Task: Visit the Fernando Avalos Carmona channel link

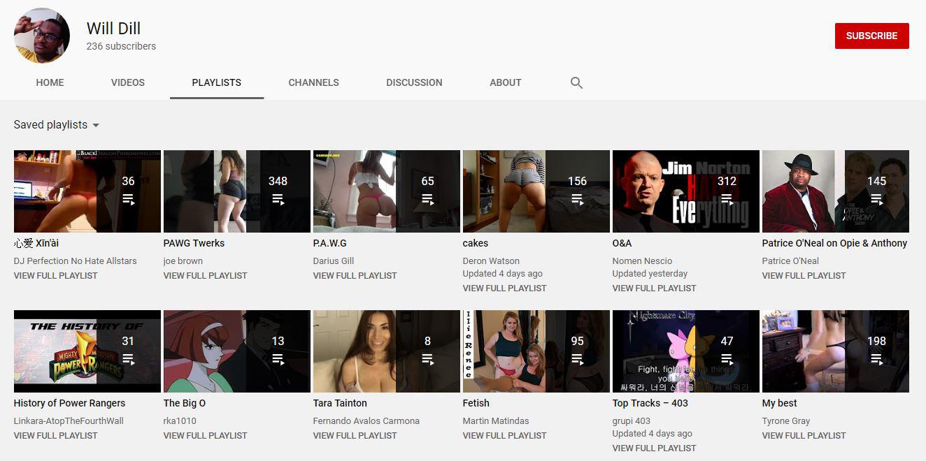Action: 366,421
